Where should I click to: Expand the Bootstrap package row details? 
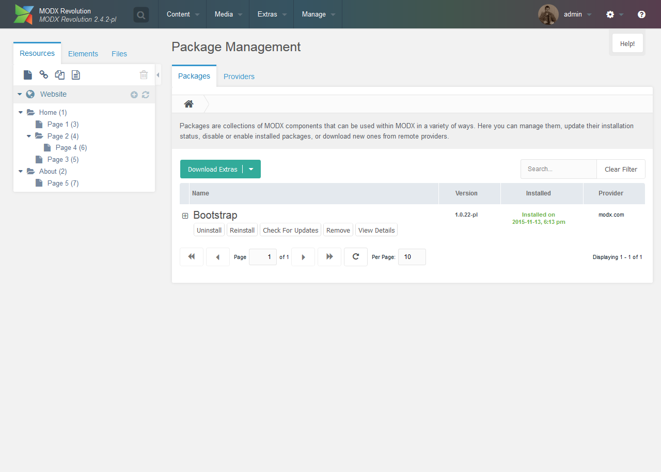point(185,216)
